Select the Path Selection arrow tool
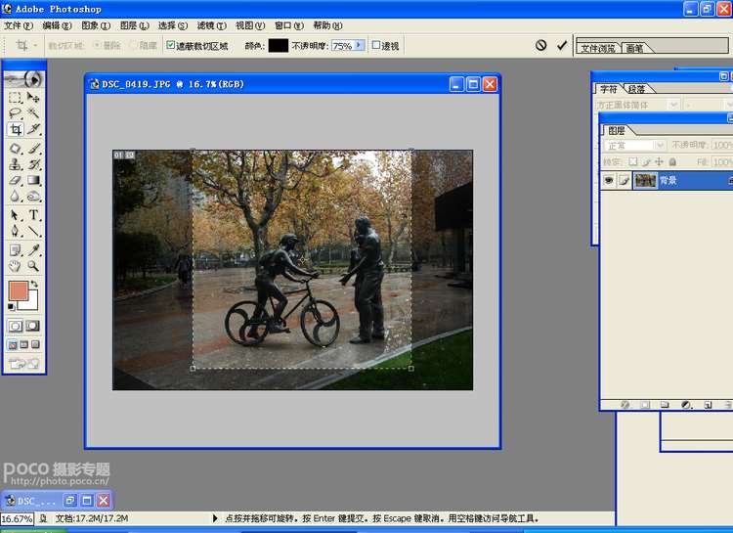 tap(15, 215)
